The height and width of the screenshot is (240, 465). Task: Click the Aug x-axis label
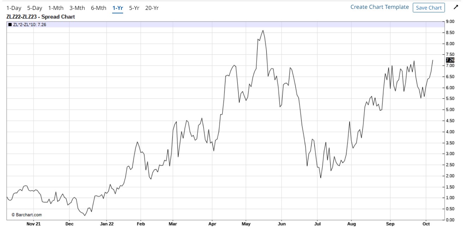click(x=351, y=224)
